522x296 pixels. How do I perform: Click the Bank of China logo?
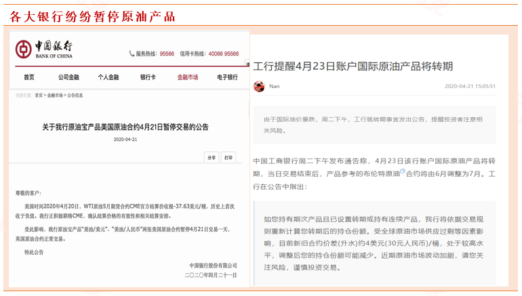coord(43,49)
